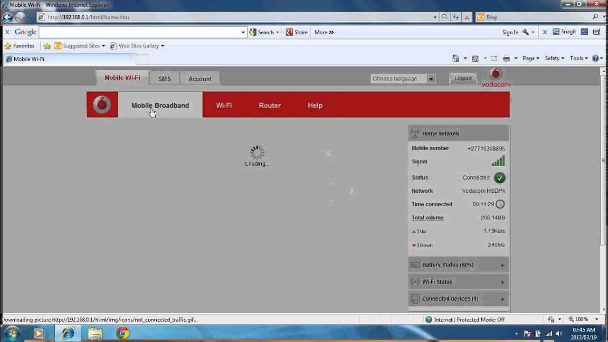Click the Print icon in command bar
The height and width of the screenshot is (342, 608).
pos(506,58)
